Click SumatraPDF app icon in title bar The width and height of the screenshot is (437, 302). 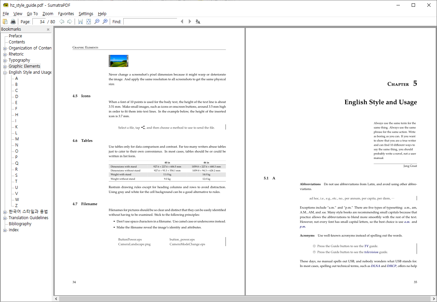[x=5, y=5]
